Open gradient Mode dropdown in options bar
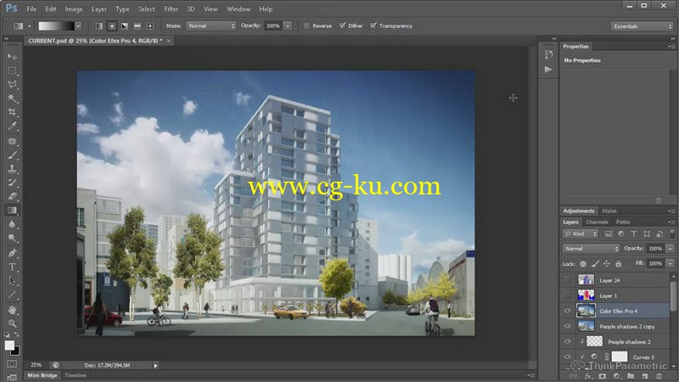This screenshot has width=679, height=382. pyautogui.click(x=211, y=26)
